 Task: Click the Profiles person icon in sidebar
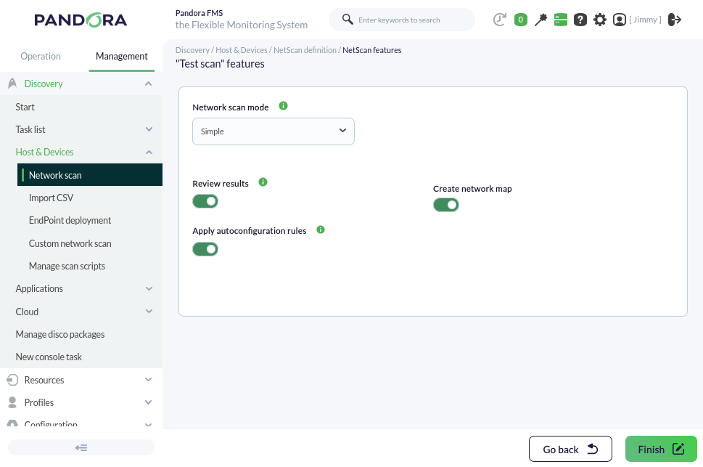[x=12, y=402]
